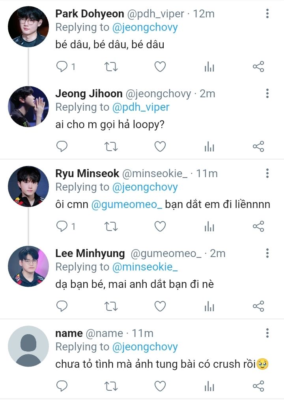Open more options on @name's tweet
The height and width of the screenshot is (401, 284).
267,333
